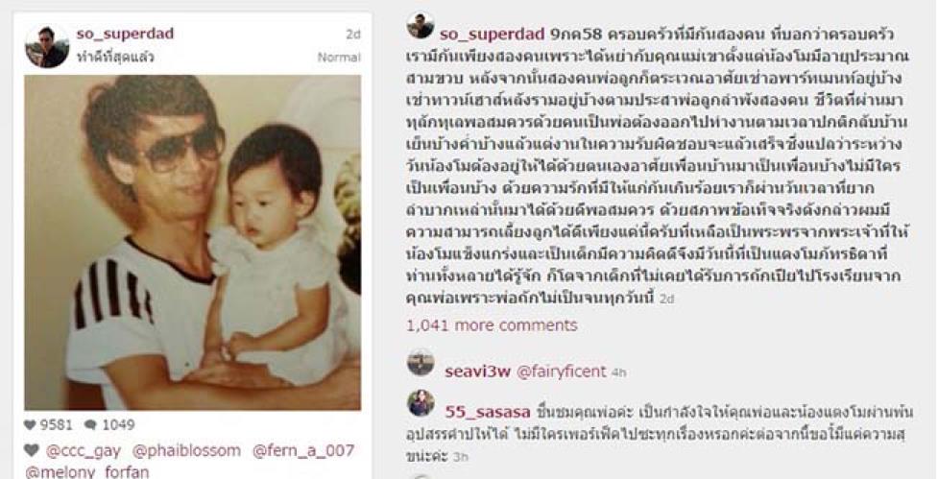Click 55_sasasa commenter avatar
Screen dimensions: 938x479
tap(421, 404)
